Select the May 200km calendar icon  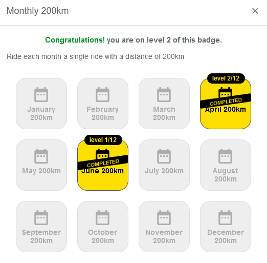pos(41,156)
